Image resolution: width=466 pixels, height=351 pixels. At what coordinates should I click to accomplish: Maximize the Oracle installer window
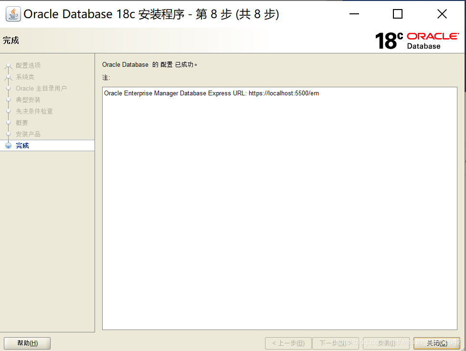pyautogui.click(x=398, y=14)
